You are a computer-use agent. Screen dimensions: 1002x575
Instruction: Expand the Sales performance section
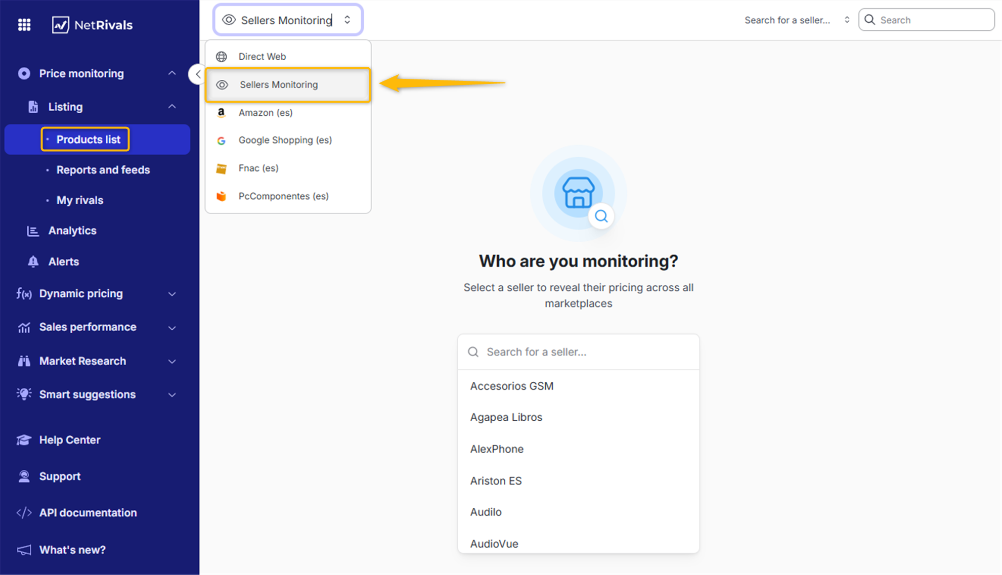(172, 328)
